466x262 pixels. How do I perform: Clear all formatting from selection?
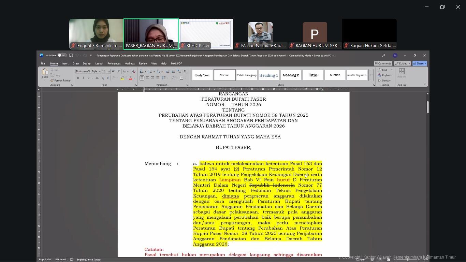tap(133, 71)
